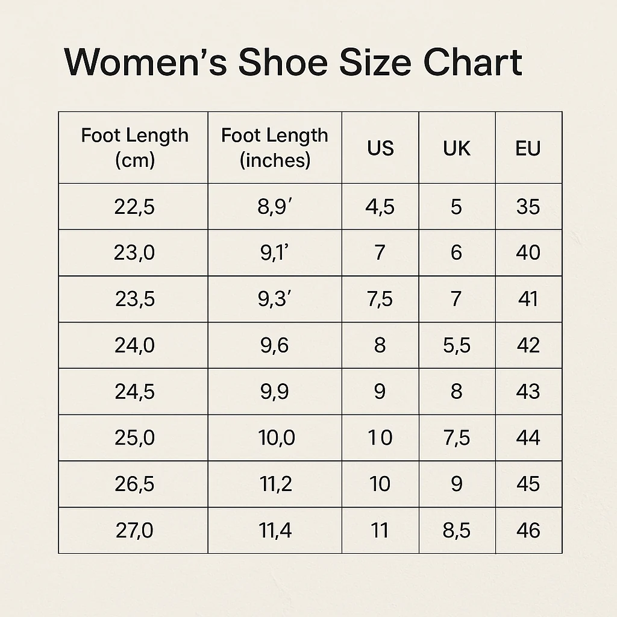This screenshot has width=617, height=617.
Task: Click the UK size 5,5 cell
Action: (x=457, y=345)
